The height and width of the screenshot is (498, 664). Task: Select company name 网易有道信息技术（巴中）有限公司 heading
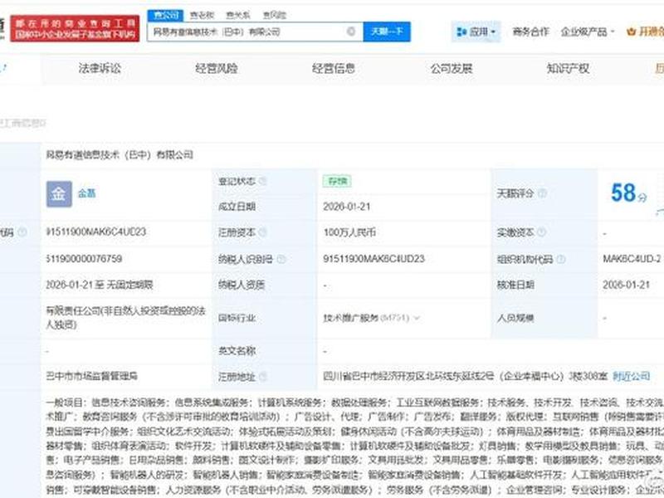tap(120, 154)
